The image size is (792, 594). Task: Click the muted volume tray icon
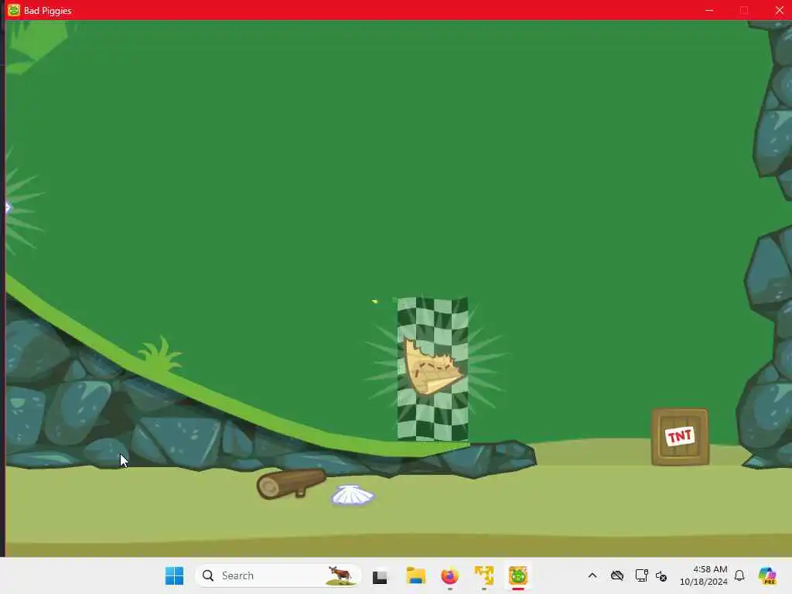point(661,575)
